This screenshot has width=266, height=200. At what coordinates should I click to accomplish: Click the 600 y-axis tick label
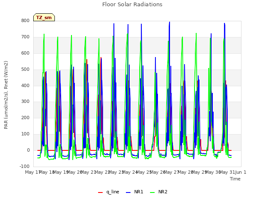pos(25,53)
